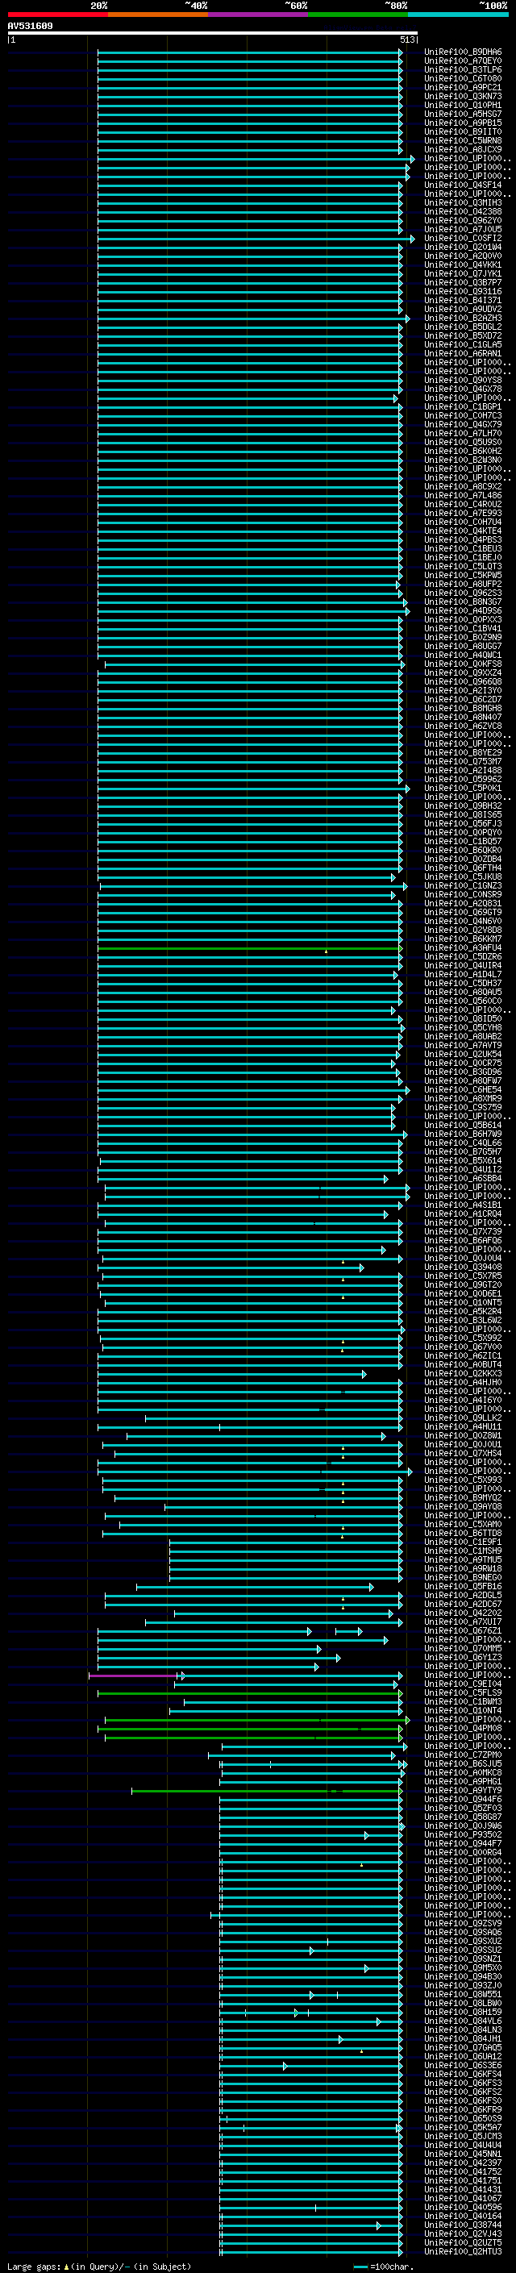
Task: Select hit label UniRef100_Q4SF14
Action: click(462, 185)
